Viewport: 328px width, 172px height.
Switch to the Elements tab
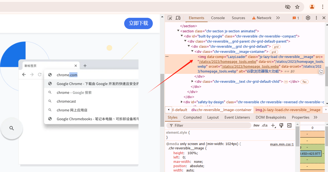point(197,18)
